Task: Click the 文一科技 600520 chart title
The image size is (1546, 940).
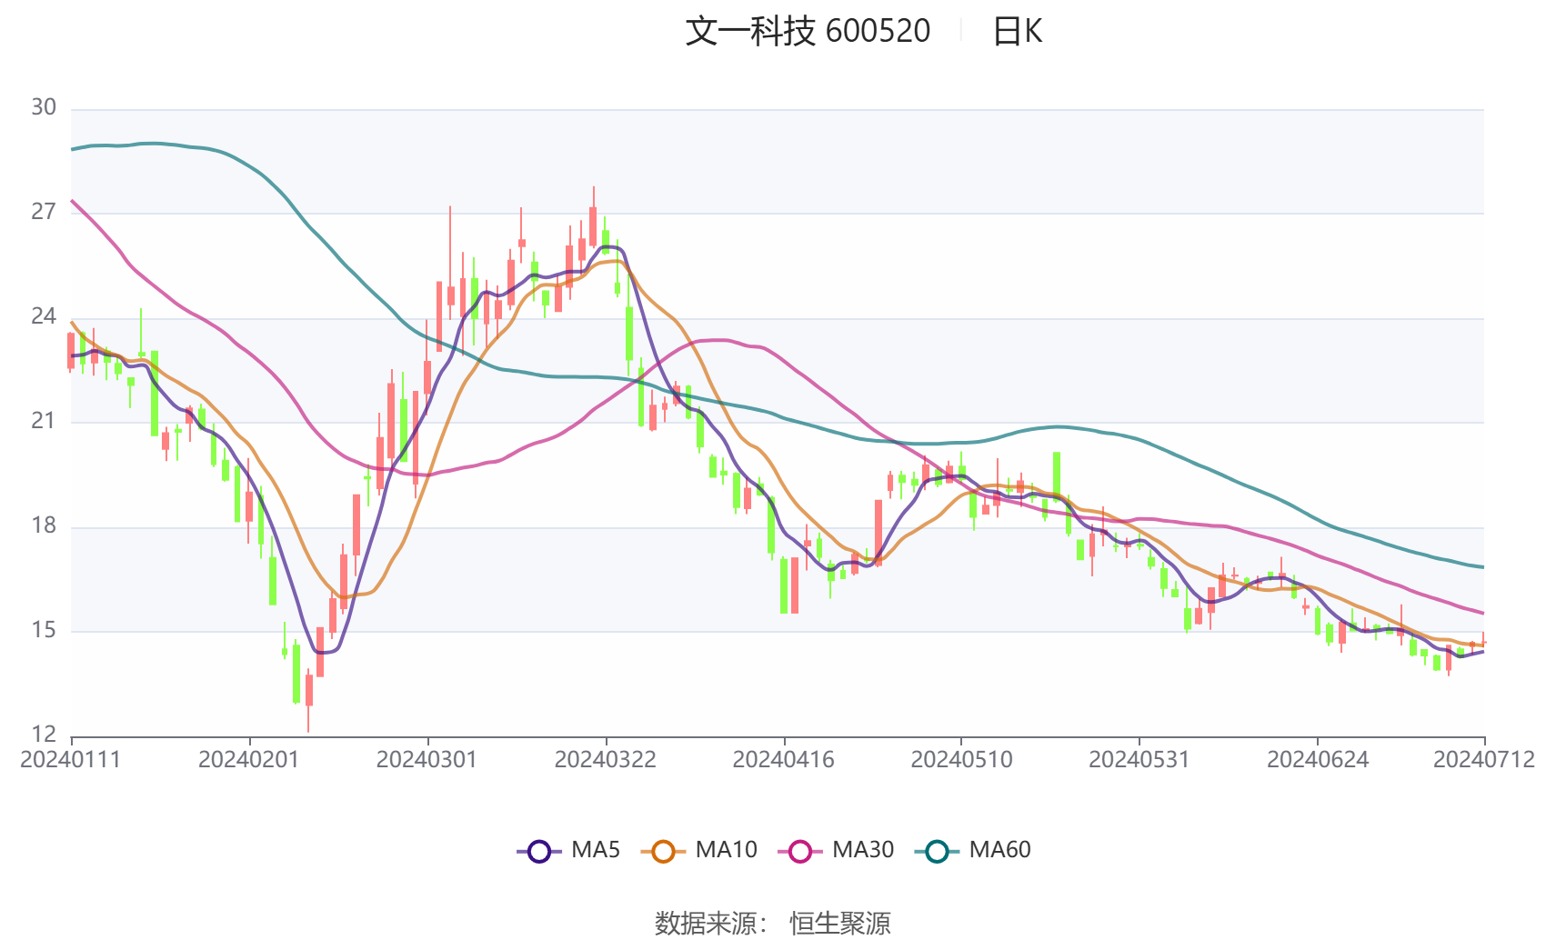Action: pos(808,31)
